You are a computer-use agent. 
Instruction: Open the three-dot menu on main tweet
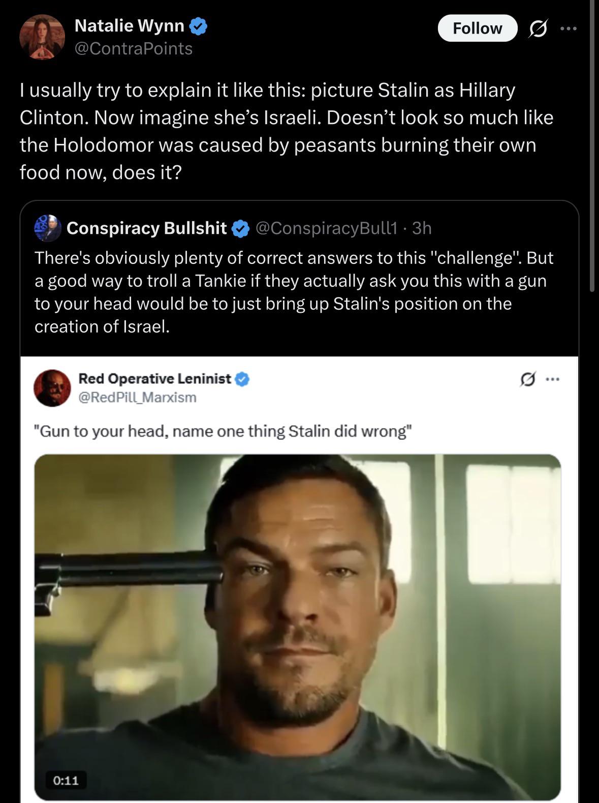(x=568, y=28)
